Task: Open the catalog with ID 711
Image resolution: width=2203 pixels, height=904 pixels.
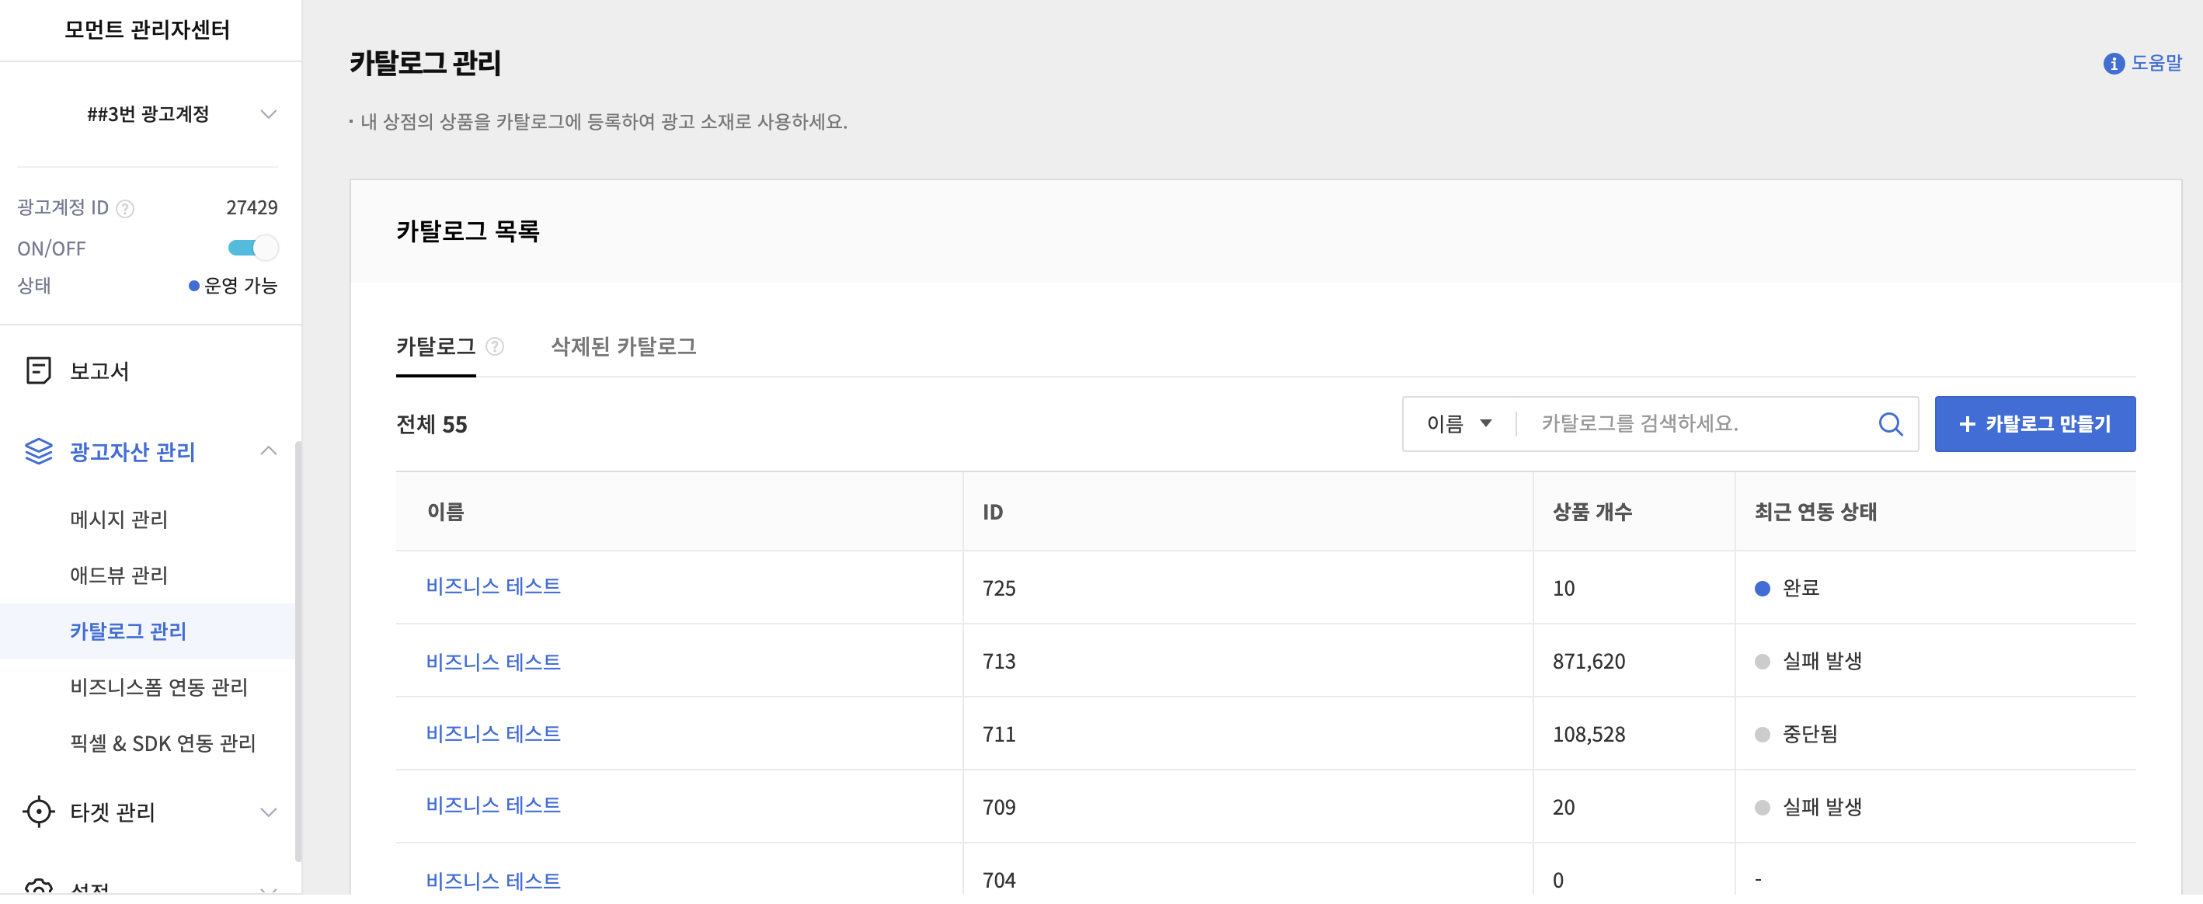Action: pos(492,733)
